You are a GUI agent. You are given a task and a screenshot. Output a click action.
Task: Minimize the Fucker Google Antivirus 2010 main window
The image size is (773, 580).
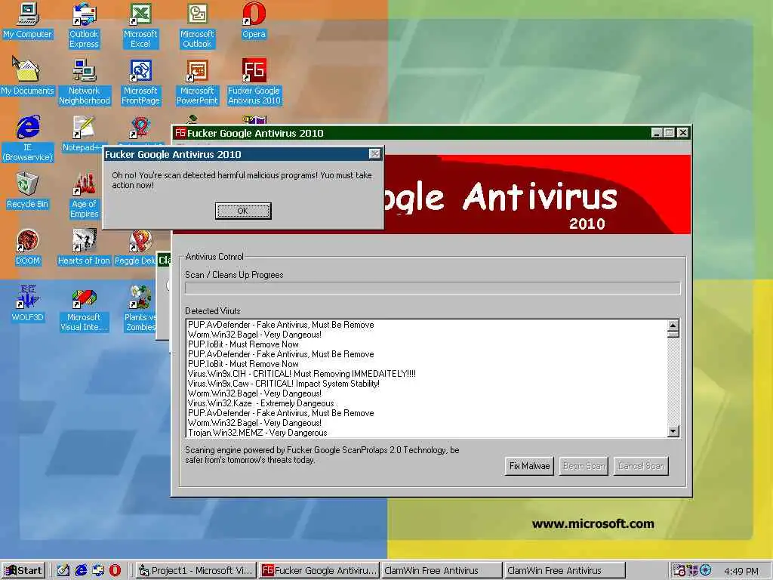pos(657,133)
